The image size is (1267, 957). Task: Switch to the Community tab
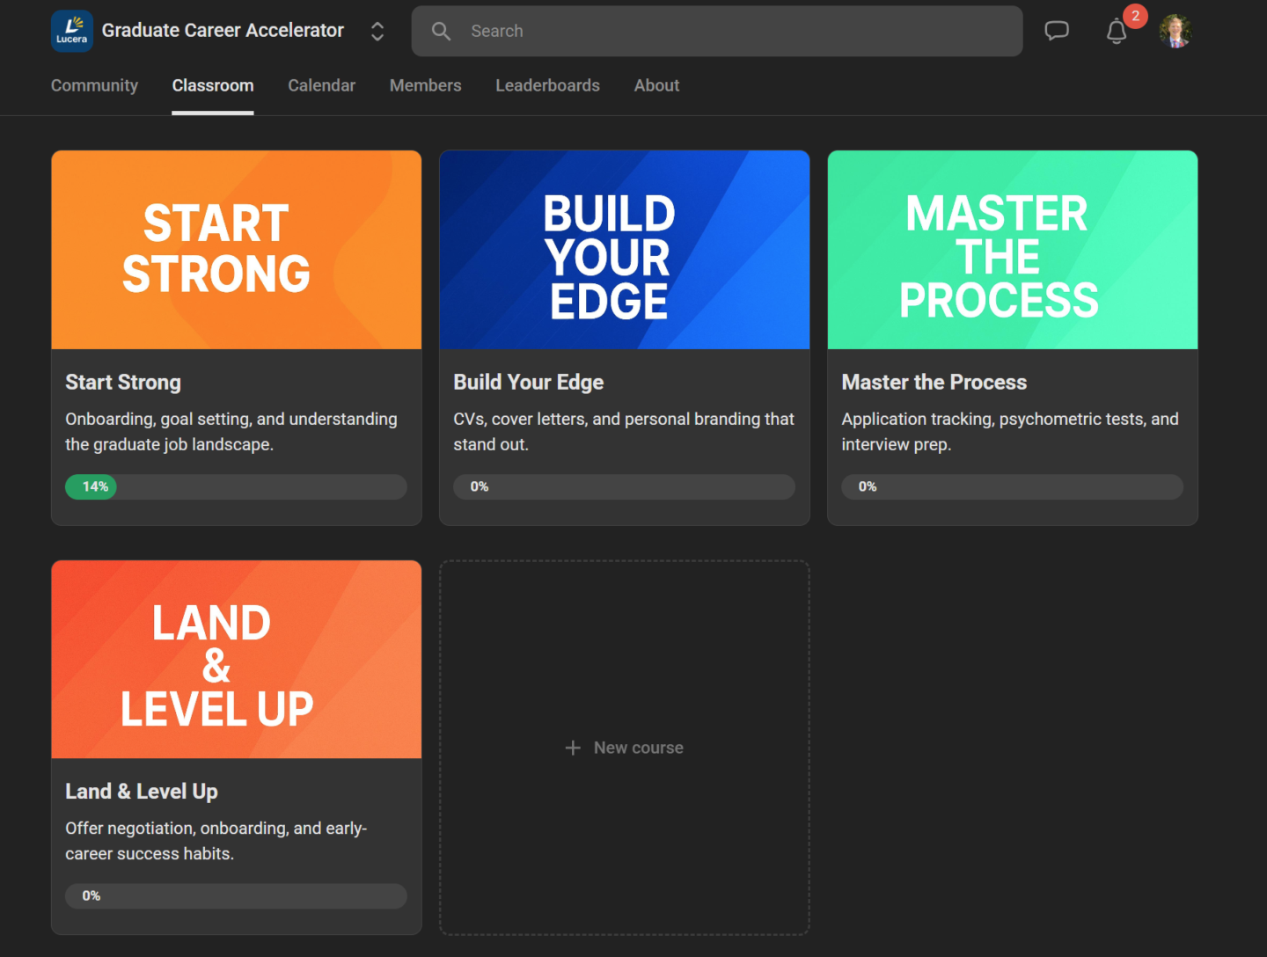(94, 85)
